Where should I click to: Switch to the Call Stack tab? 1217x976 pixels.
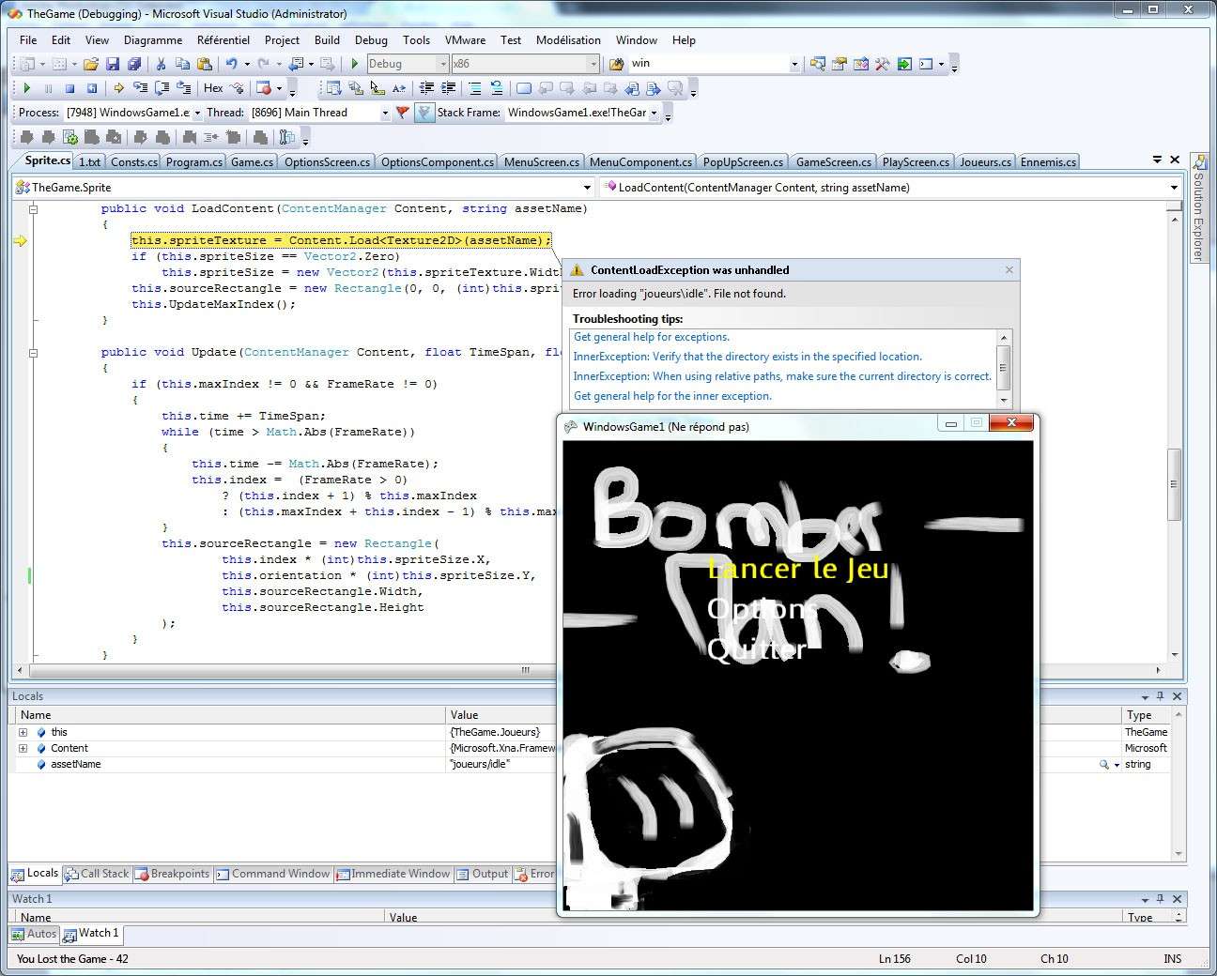pos(96,874)
